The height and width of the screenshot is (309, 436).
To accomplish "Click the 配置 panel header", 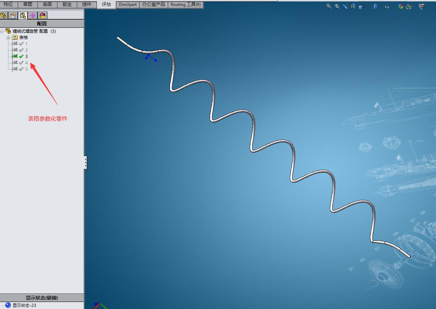I will click(42, 24).
